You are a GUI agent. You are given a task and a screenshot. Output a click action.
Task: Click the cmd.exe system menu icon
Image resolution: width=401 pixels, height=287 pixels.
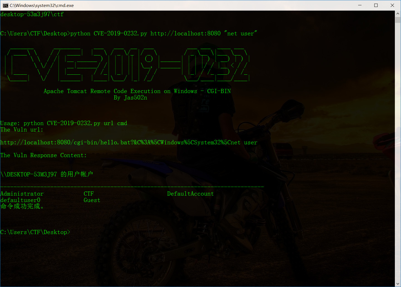[5, 5]
